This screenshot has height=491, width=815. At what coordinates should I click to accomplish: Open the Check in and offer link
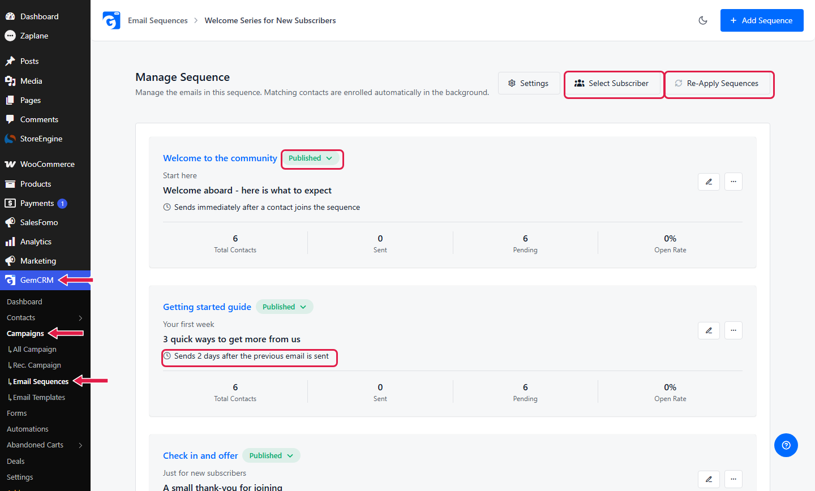pos(200,456)
